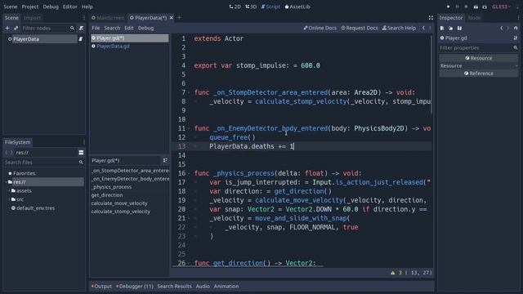523x294 pixels.
Task: Switch to the MainScreen scene tab
Action: [x=108, y=18]
